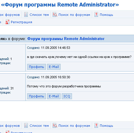134x133 pixels.
Task: Open 'Поиск по форумам' link in top navigation
Action: tap(74, 15)
